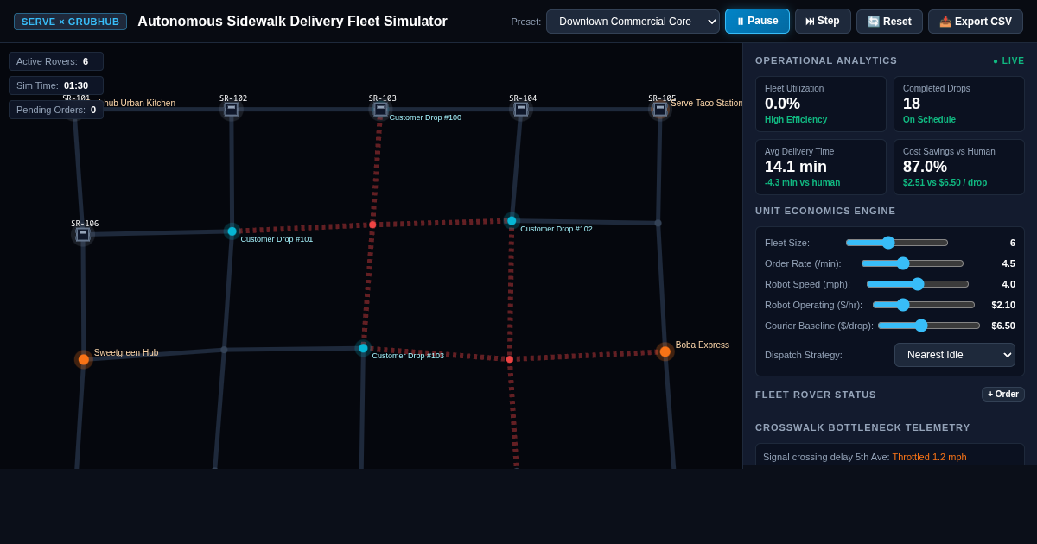Viewport: 1037px width, 544px height.
Task: Select rover SR-105 on the map
Action: [x=660, y=109]
